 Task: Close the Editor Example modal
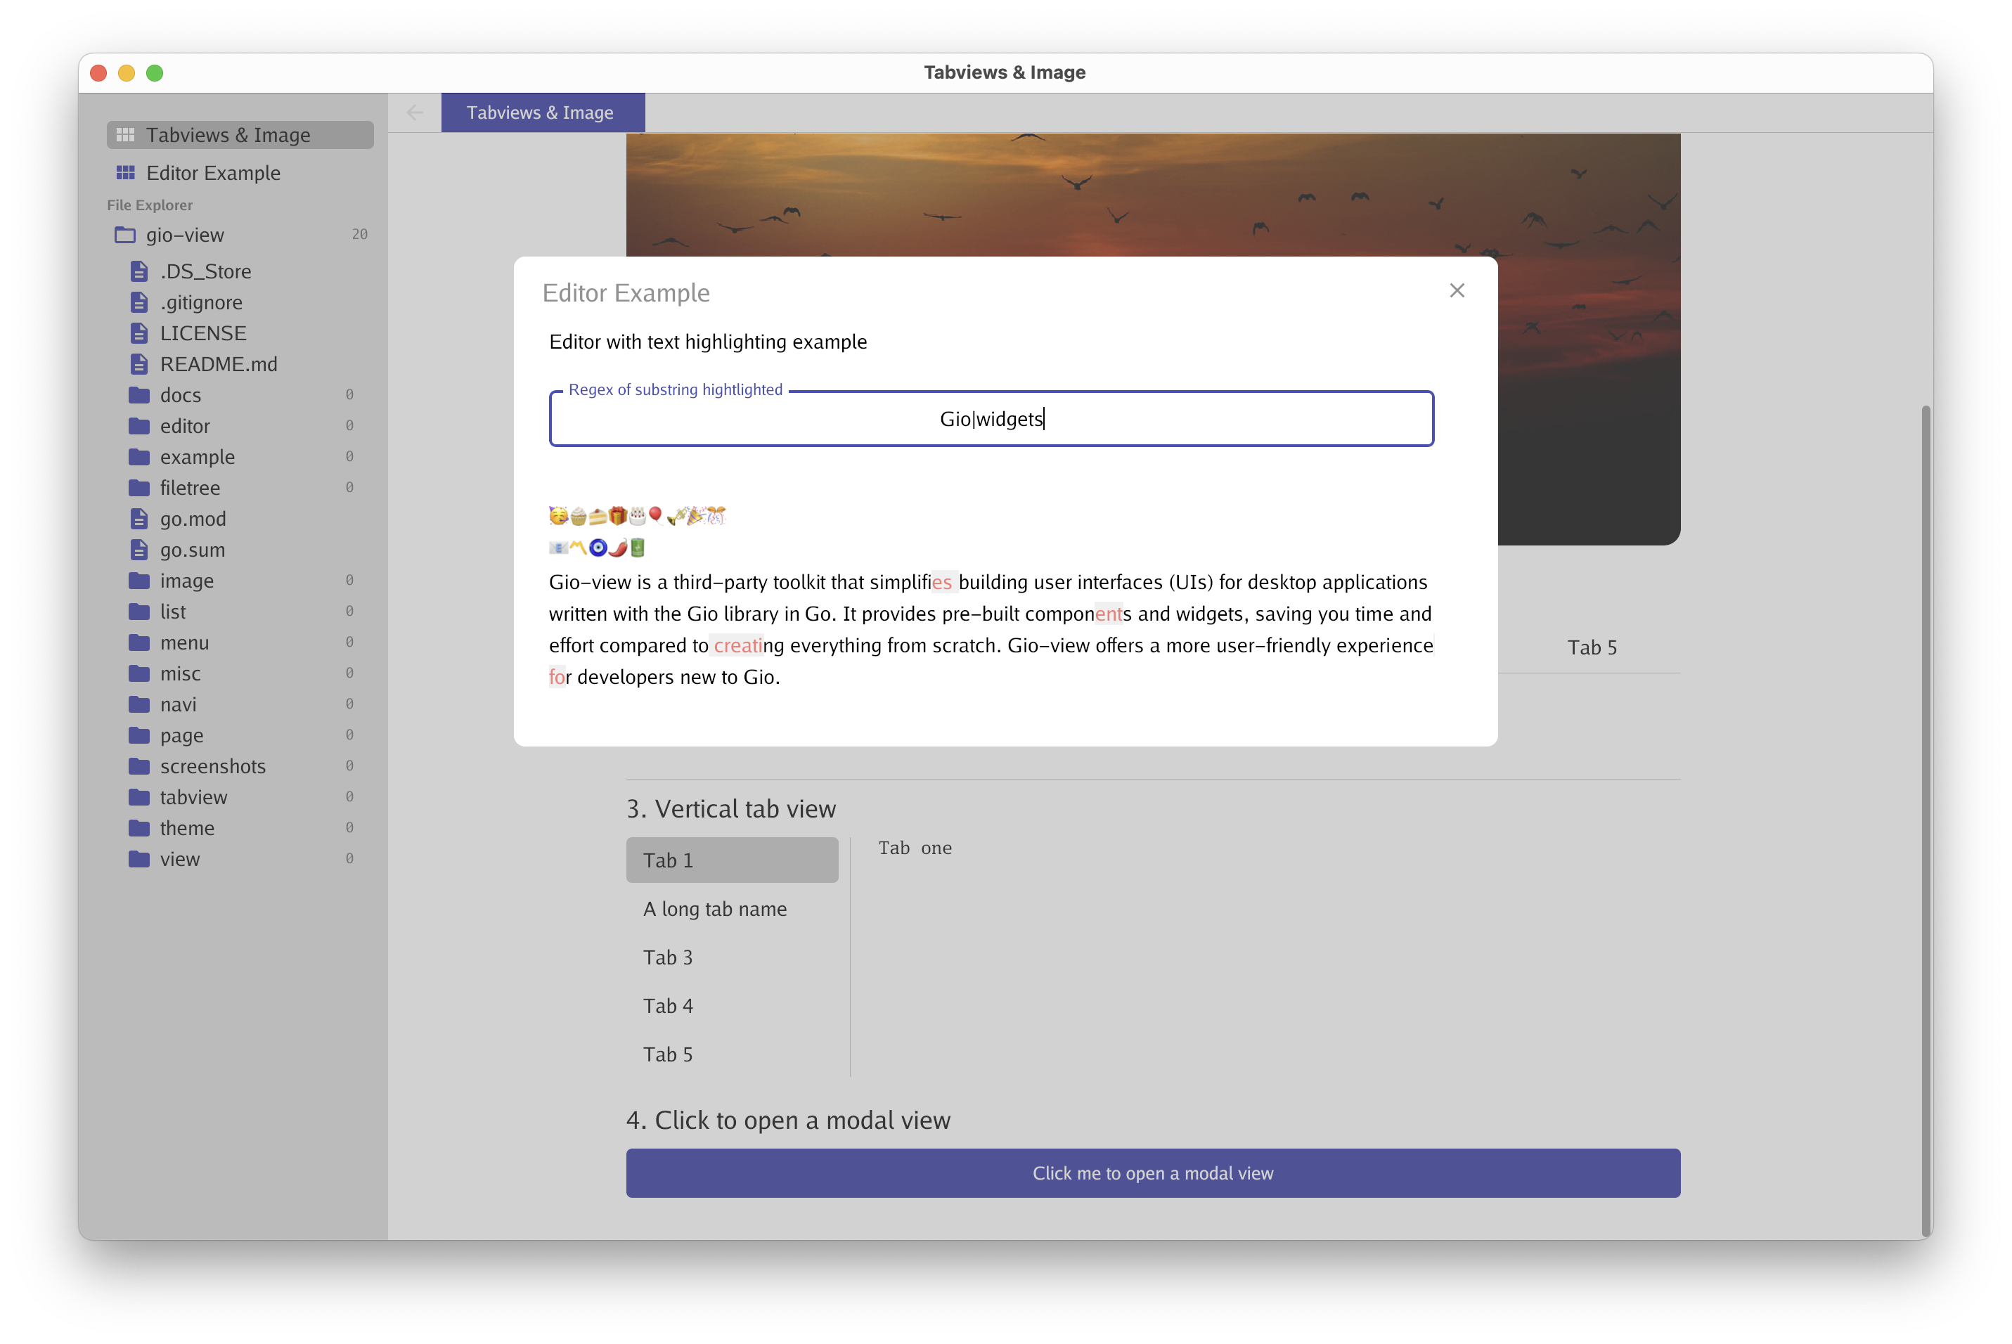[x=1457, y=290]
